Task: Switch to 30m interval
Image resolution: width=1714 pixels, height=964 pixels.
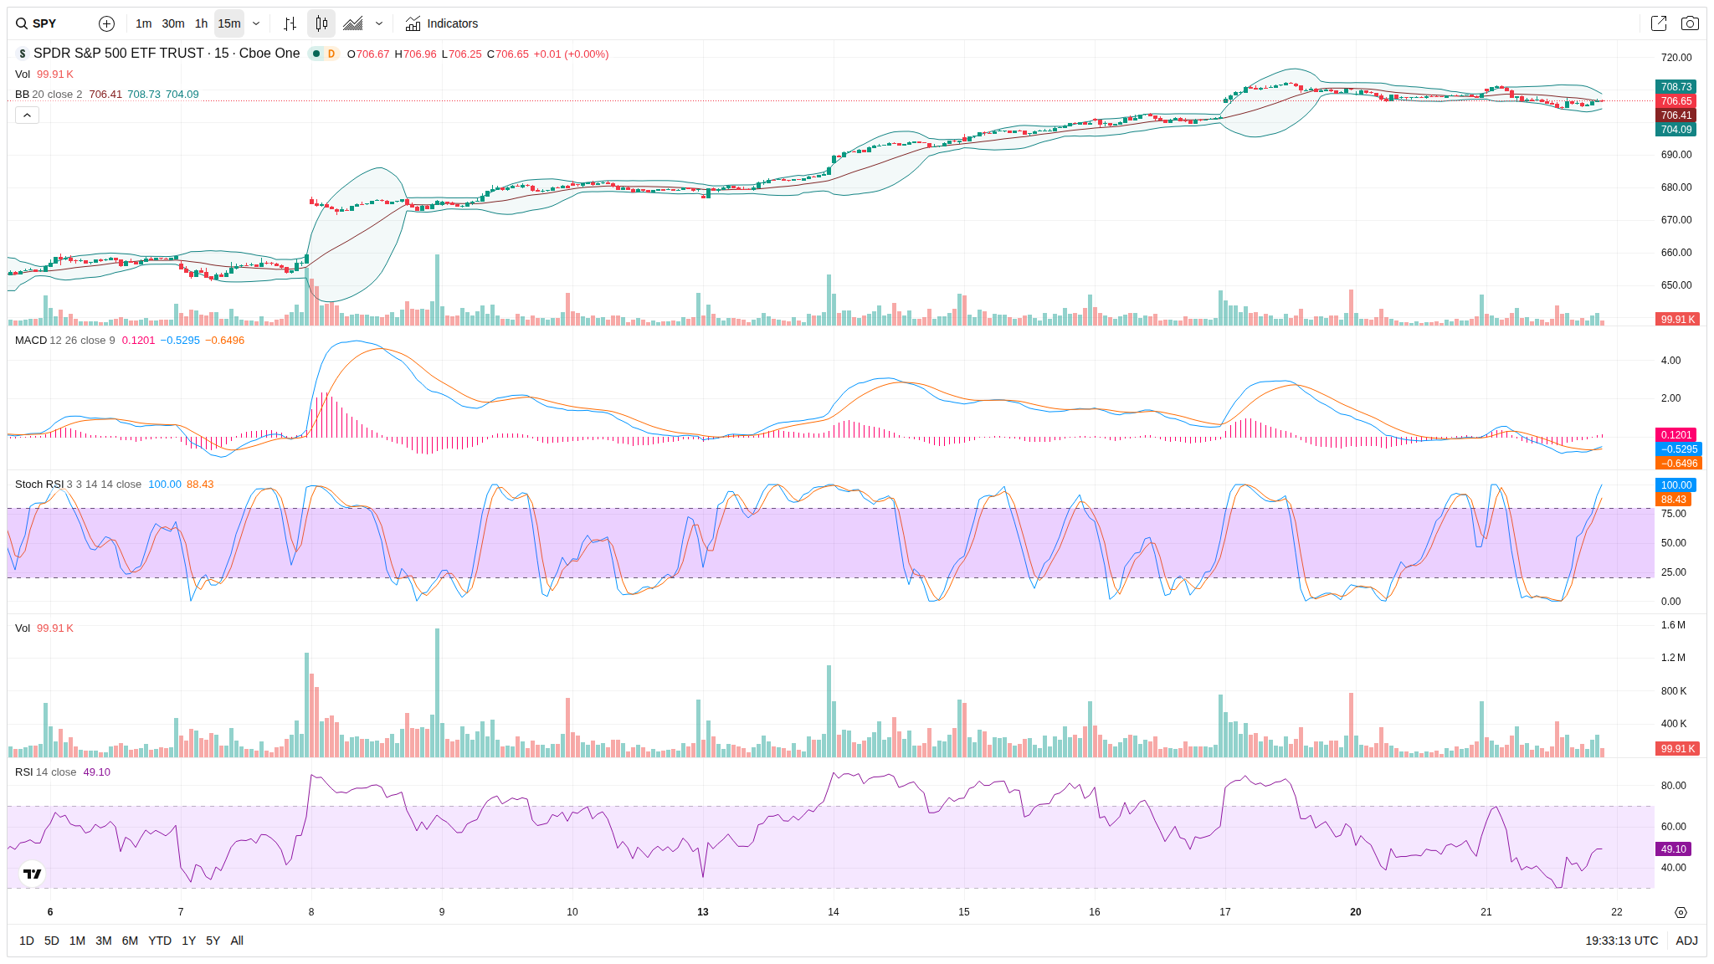Action: [173, 23]
